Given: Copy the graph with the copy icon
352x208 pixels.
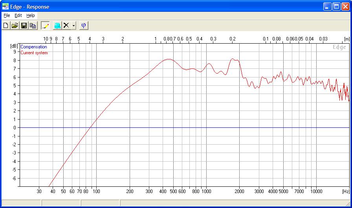Looking at the screenshot, I should 33,26.
